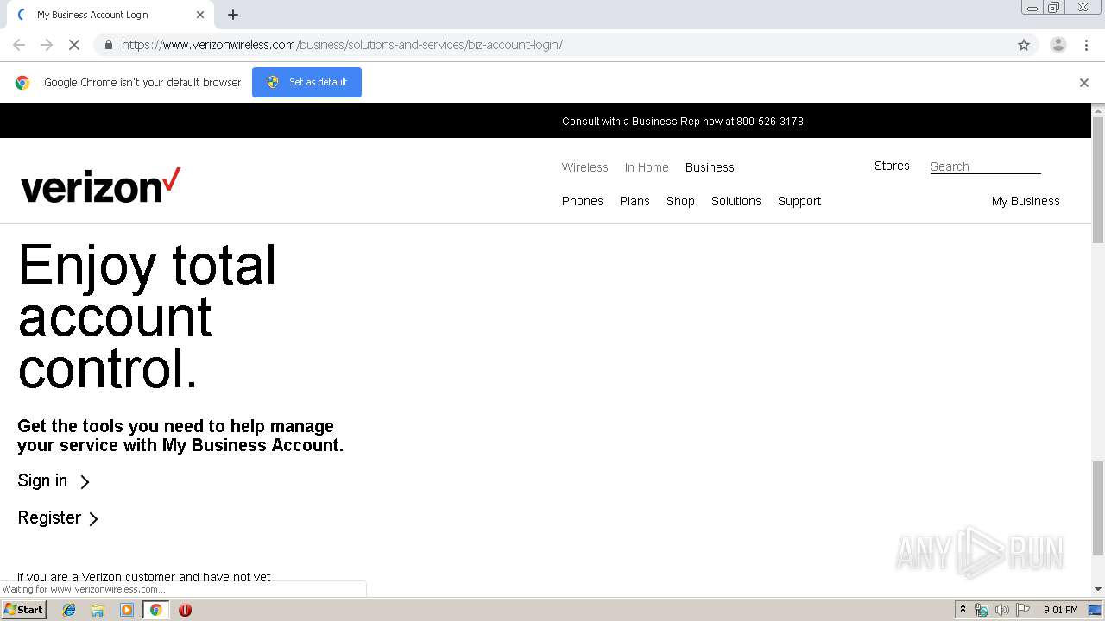This screenshot has height=621, width=1105.
Task: Click the Verizon logo
Action: [100, 185]
